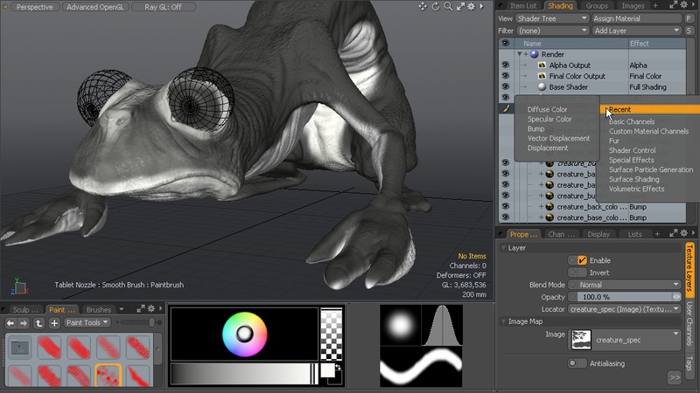Open the Blend Mode dropdown
This screenshot has width=700, height=393.
pyautogui.click(x=625, y=285)
